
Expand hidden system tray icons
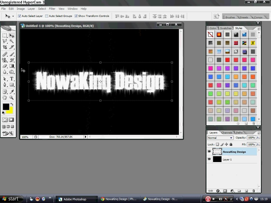[x=237, y=199]
